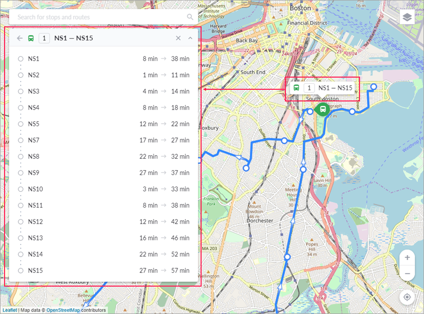Click the green bus vehicle marker on map
The width and height of the screenshot is (424, 314).
point(322,109)
